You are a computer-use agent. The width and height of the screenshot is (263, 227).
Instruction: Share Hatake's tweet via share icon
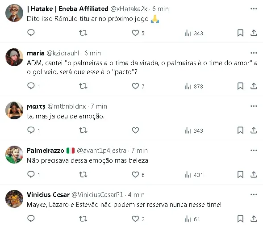click(254, 33)
